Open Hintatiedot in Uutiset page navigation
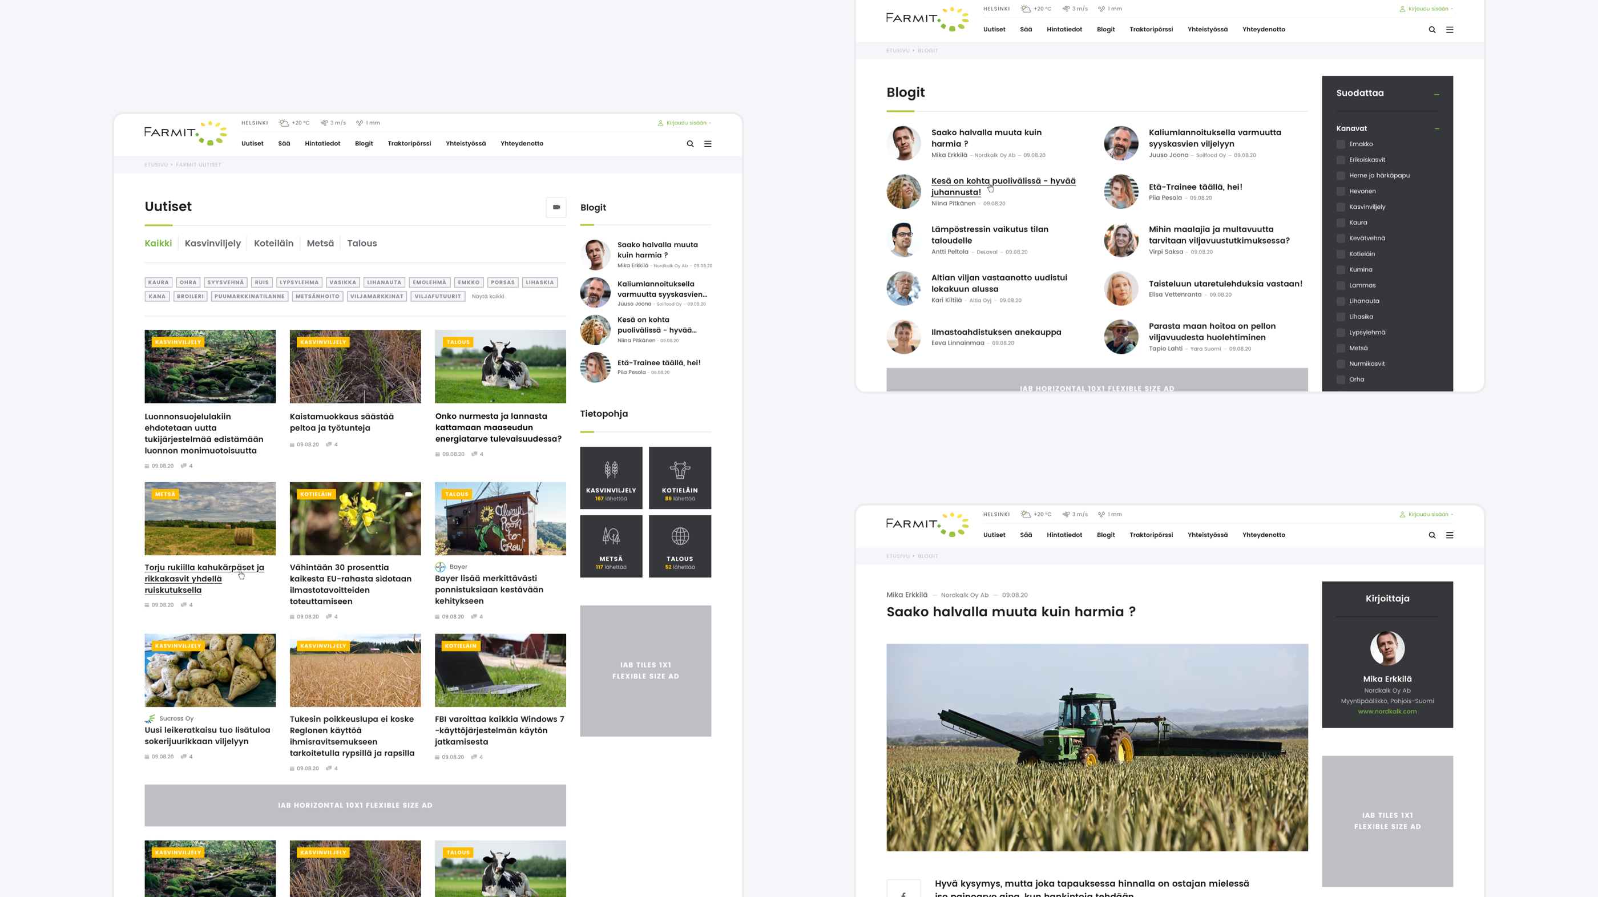 322,143
